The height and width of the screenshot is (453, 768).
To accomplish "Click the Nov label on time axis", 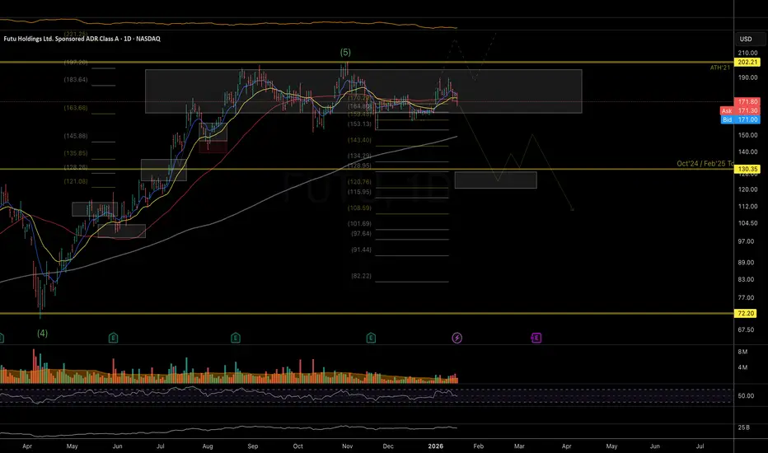I will (347, 446).
